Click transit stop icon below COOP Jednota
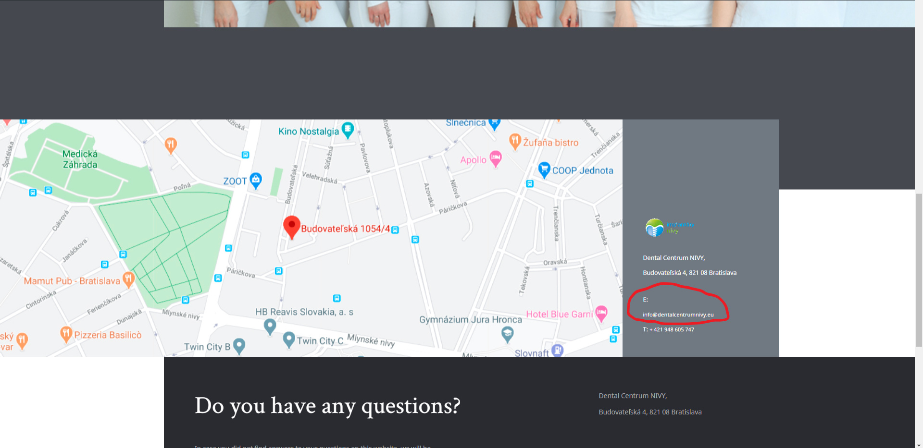Image resolution: width=923 pixels, height=448 pixels. [x=530, y=183]
